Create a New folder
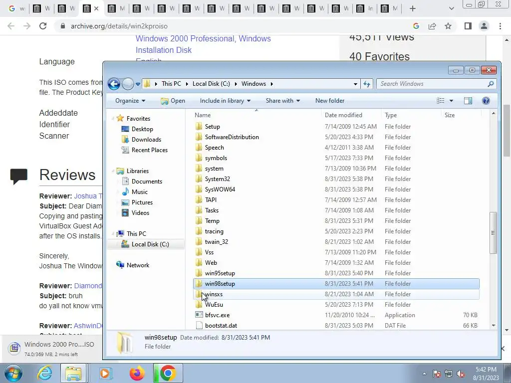The width and height of the screenshot is (511, 383). (x=330, y=101)
